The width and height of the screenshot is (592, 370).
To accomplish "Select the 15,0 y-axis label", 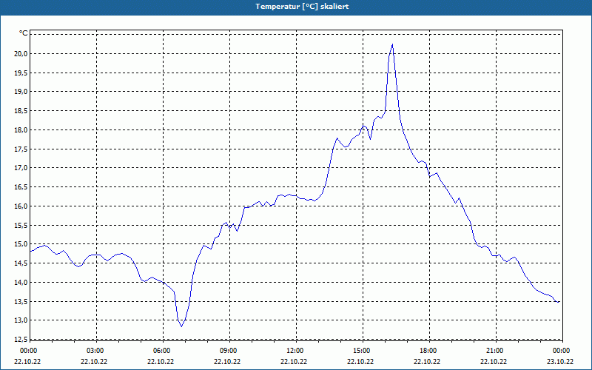I will [x=21, y=244].
